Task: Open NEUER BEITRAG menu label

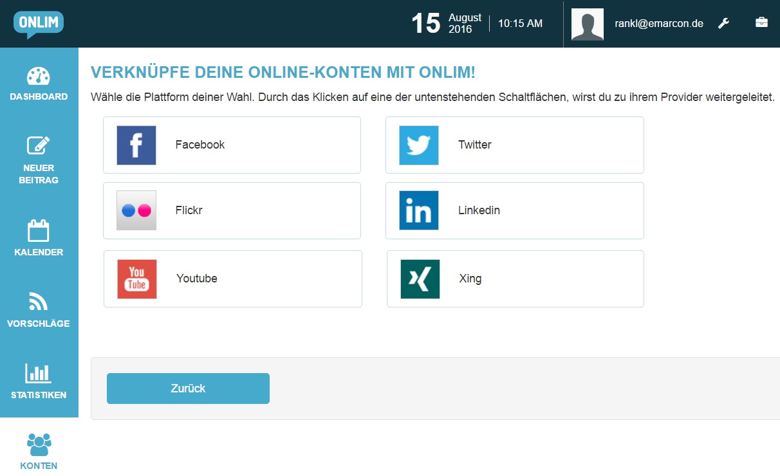Action: (x=39, y=174)
